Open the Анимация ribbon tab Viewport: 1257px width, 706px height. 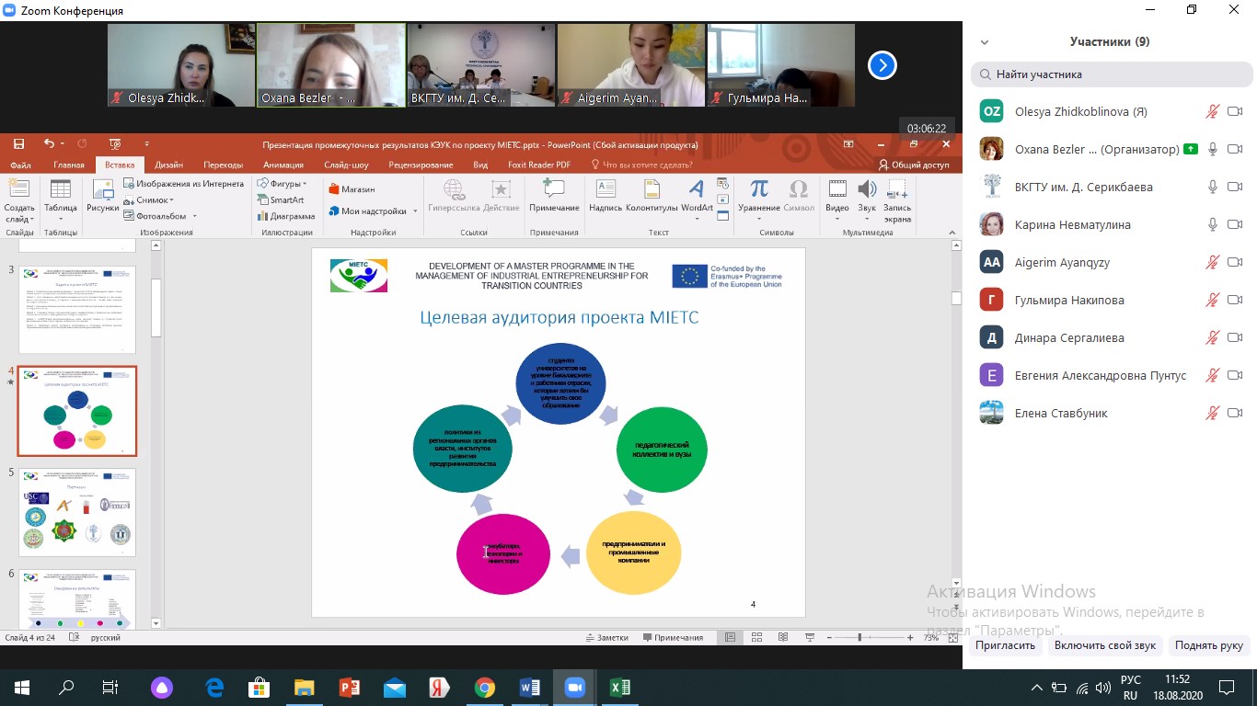click(x=283, y=165)
